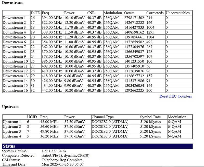Click the Correcteds column header

(x=155, y=13)
